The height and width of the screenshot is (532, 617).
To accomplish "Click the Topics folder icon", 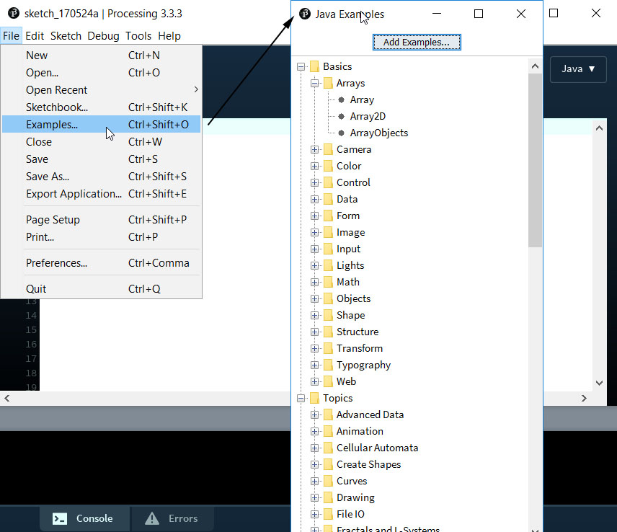I will (x=314, y=398).
